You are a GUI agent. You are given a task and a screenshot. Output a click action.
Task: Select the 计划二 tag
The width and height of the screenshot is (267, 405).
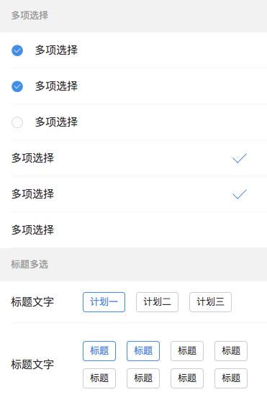click(x=157, y=302)
